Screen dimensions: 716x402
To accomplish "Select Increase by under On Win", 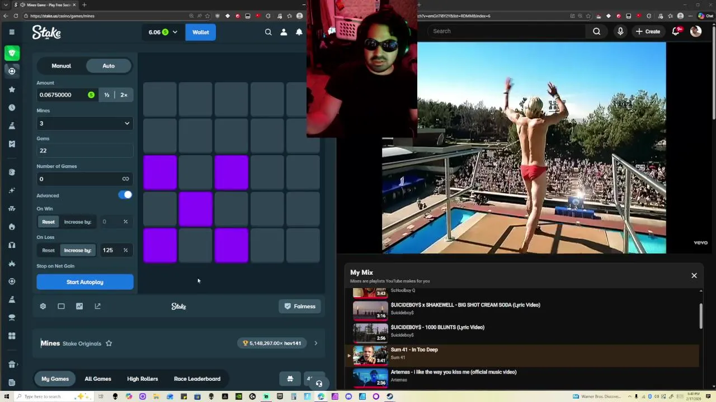I will [x=78, y=222].
